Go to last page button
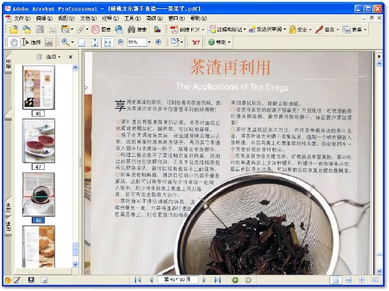Viewport: 389px width, 291px height. point(217,280)
